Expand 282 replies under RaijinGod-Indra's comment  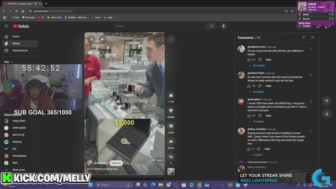click(x=257, y=66)
